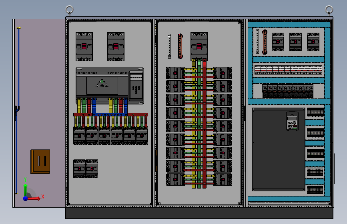Select the fifth breaker down in middle right column
Viewport: 347px width, 224px height.
pos(223,126)
